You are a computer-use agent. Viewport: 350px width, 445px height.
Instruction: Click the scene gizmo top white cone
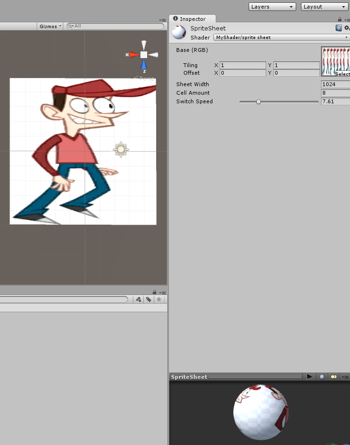pos(144,45)
